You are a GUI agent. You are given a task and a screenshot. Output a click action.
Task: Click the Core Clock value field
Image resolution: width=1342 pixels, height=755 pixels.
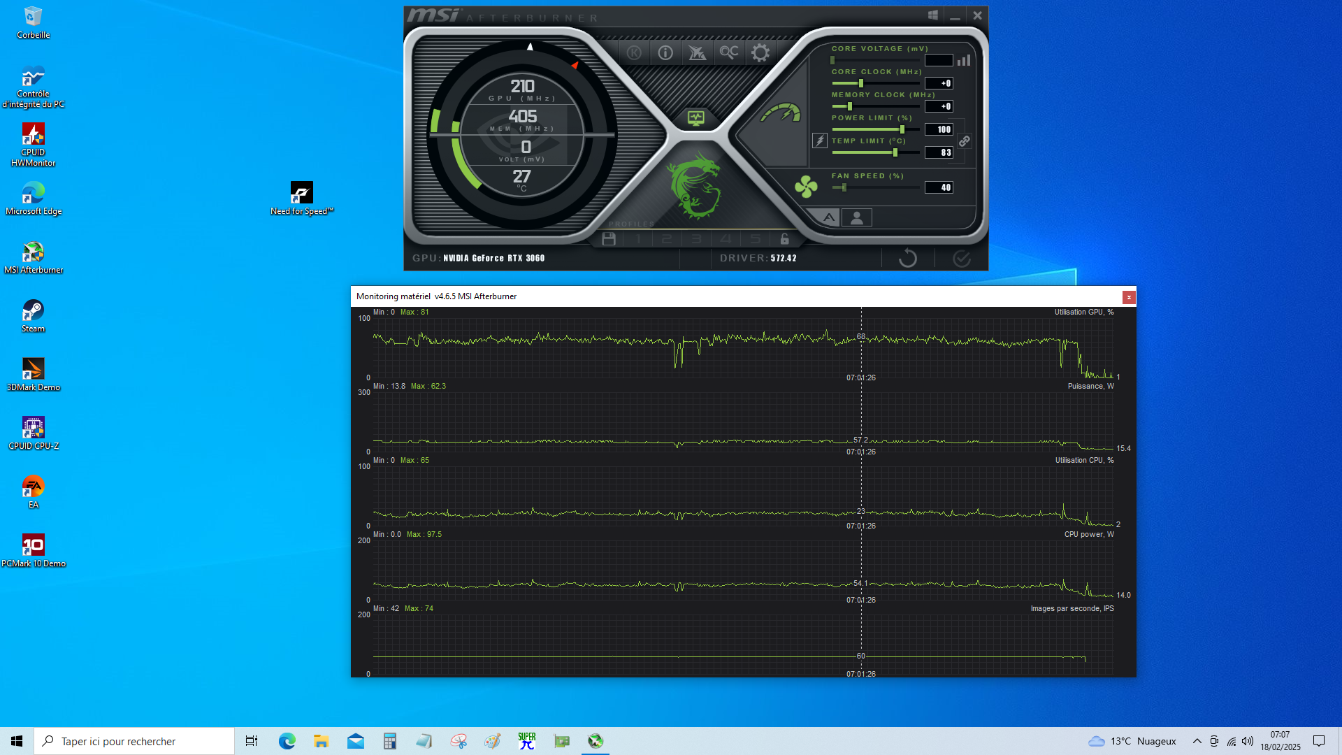(x=939, y=83)
